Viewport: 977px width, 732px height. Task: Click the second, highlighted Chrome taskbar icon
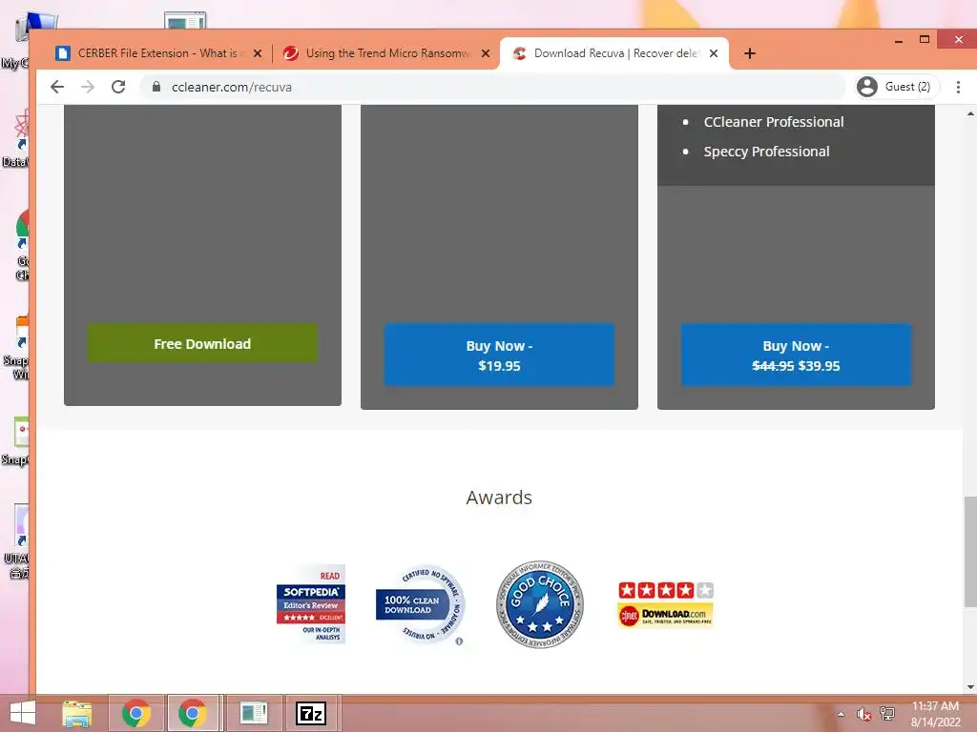pos(193,713)
